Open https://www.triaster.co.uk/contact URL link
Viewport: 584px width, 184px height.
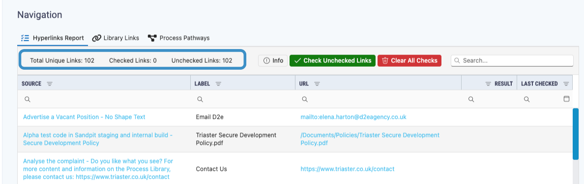tap(348, 169)
